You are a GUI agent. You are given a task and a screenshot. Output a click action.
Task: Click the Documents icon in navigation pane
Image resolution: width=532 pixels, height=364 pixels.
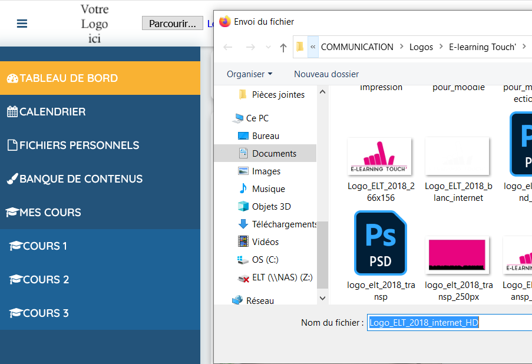tap(243, 154)
